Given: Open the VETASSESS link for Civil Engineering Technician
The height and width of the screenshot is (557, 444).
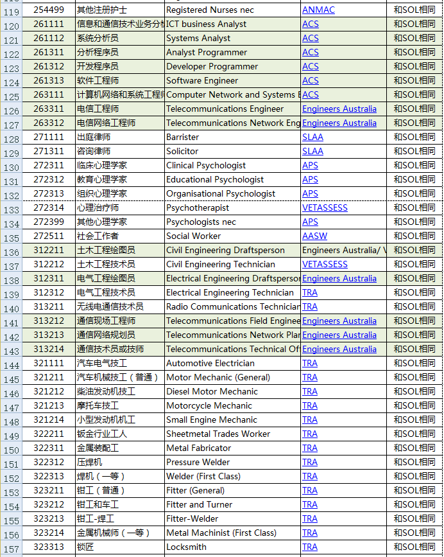Looking at the screenshot, I should [x=325, y=264].
